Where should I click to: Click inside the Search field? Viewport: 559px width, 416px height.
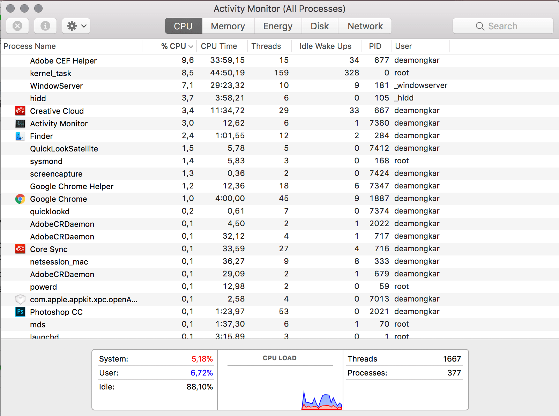tap(503, 25)
